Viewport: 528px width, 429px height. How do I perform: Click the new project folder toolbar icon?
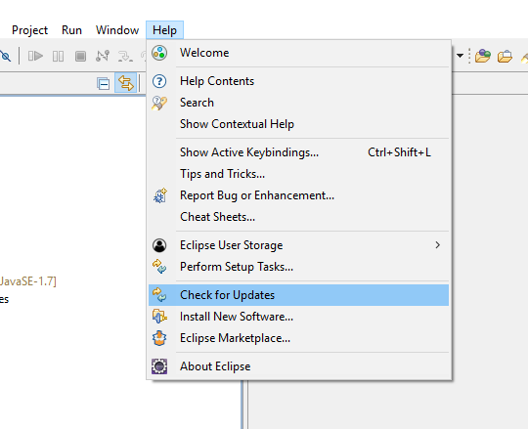(483, 56)
